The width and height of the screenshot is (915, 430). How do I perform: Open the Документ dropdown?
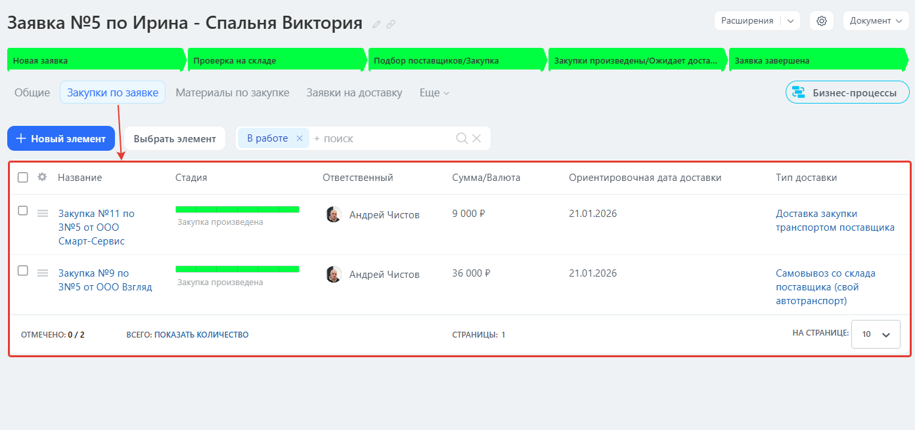[876, 21]
